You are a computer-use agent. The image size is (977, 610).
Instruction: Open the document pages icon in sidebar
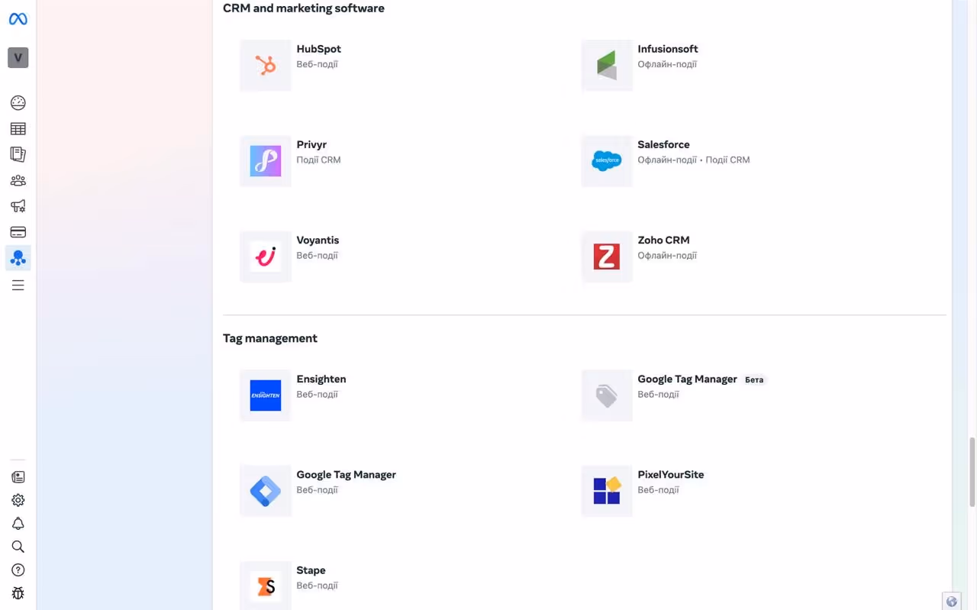(x=18, y=154)
